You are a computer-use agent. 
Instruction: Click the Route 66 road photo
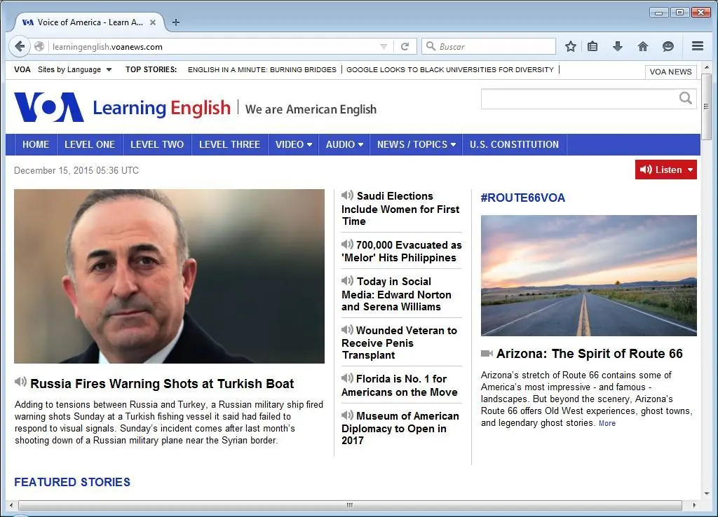(589, 275)
